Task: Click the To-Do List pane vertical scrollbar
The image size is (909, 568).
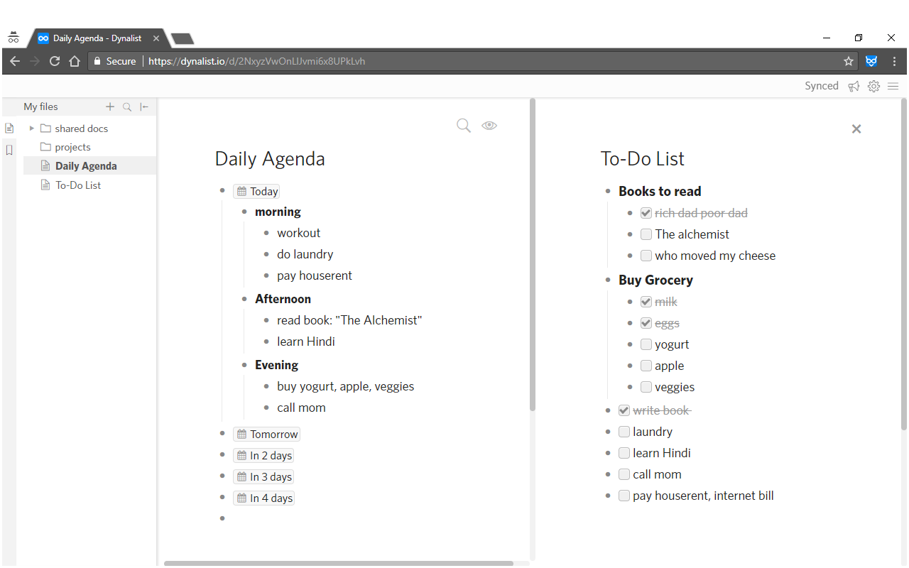Action: coord(904,264)
